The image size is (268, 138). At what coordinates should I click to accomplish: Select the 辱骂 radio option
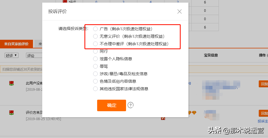tap(95, 66)
